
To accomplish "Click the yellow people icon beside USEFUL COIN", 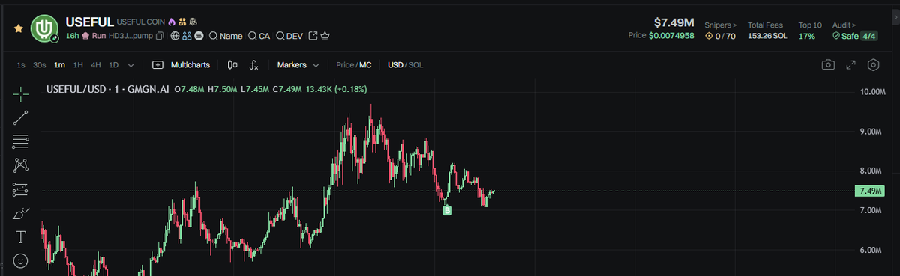I will (182, 22).
